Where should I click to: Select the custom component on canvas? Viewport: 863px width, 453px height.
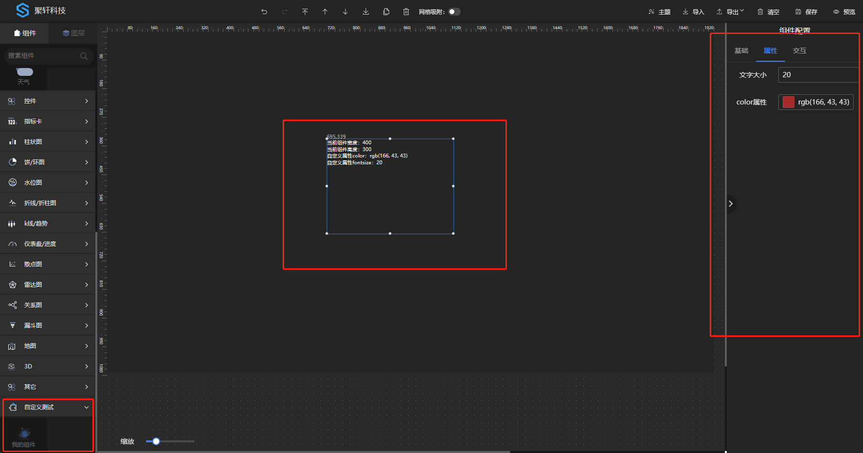[x=390, y=186]
